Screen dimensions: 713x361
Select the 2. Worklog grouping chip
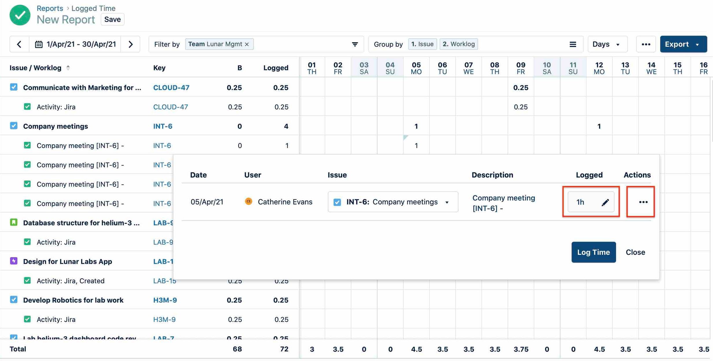pyautogui.click(x=459, y=44)
